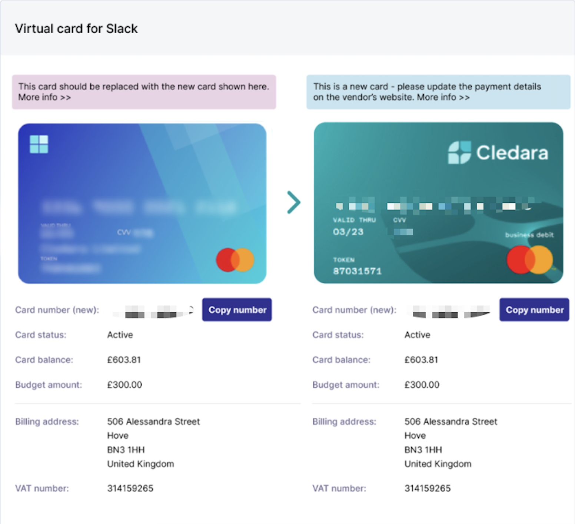Click the Mastercard logo on blue card
The image size is (575, 524).
tap(235, 260)
